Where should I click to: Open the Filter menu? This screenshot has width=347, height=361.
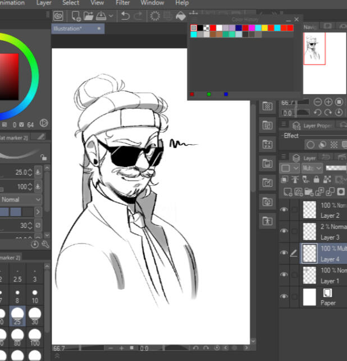click(x=122, y=3)
